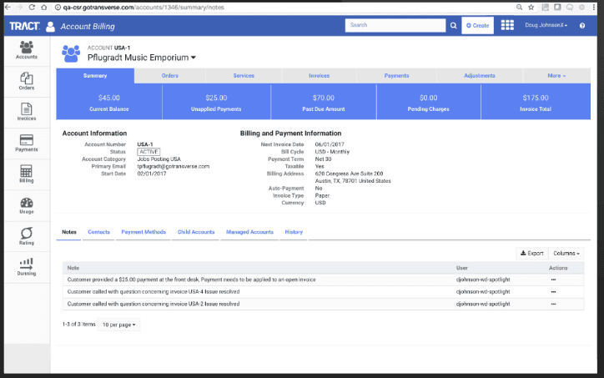Open the Invoices sidebar section
The height and width of the screenshot is (378, 604).
tap(26, 112)
